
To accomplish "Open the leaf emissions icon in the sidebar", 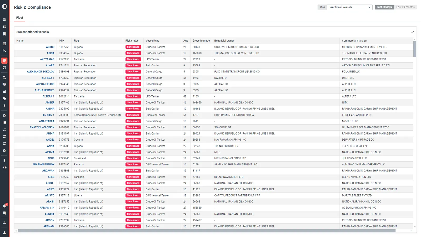I will point(4,68).
